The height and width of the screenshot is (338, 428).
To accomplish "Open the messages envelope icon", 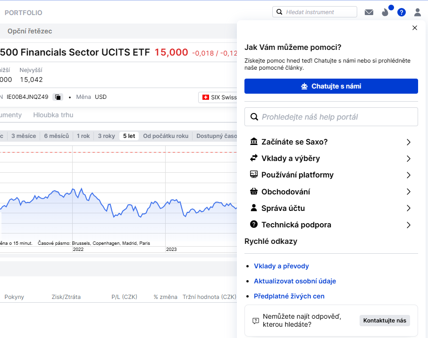I will 369,12.
